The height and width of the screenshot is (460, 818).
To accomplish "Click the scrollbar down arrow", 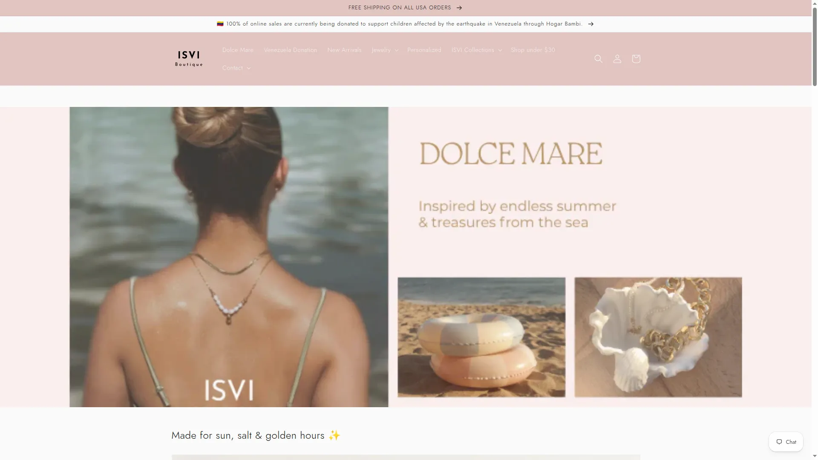I will (815, 457).
